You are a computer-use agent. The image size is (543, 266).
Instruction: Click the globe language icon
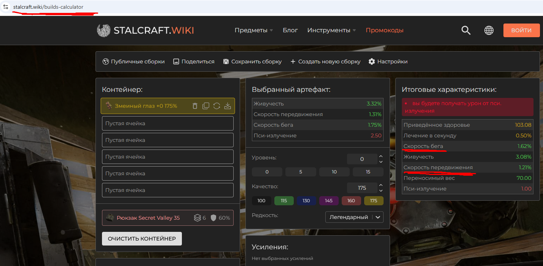489,30
